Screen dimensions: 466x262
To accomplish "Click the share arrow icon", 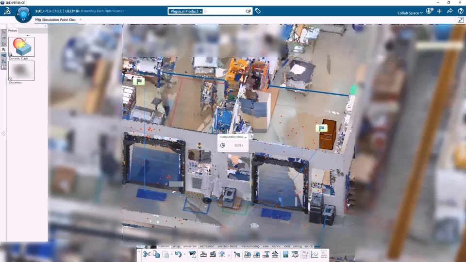I will 450,11.
